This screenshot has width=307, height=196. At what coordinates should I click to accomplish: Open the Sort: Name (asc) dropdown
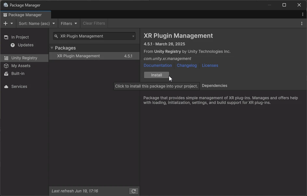pos(37,23)
